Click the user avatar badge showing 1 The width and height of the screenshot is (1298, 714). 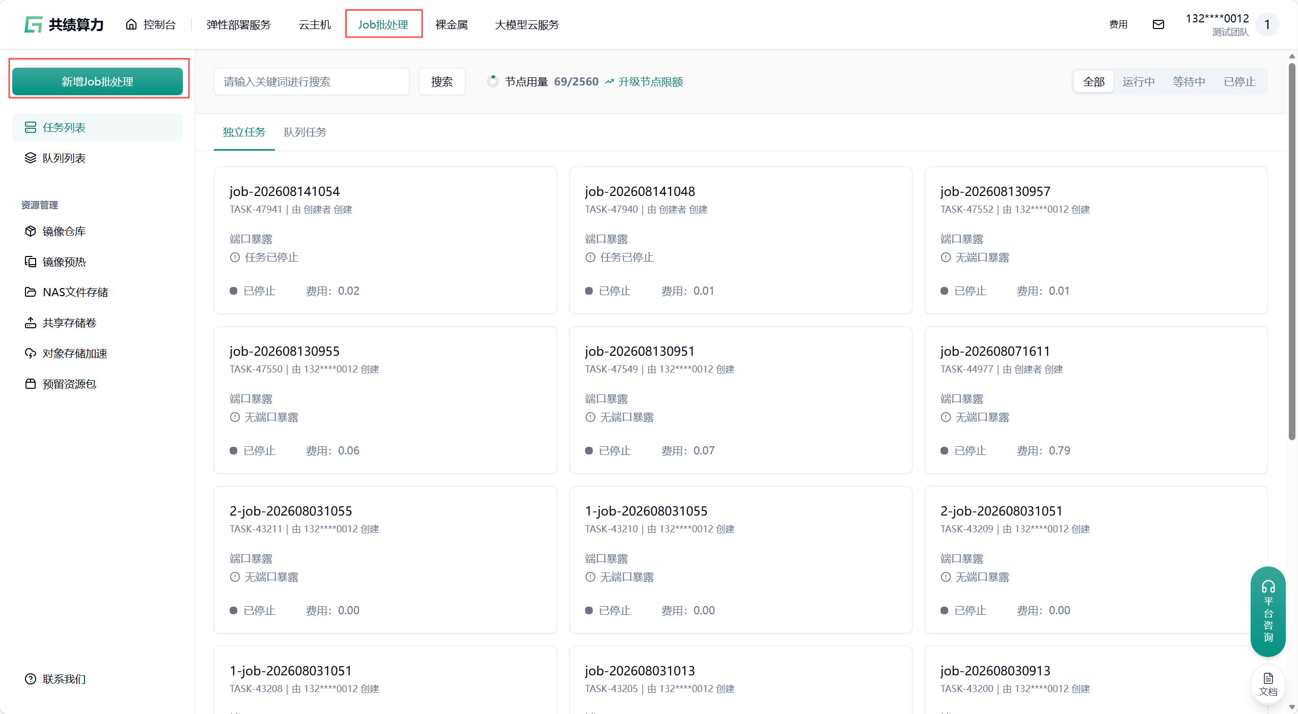click(x=1267, y=24)
